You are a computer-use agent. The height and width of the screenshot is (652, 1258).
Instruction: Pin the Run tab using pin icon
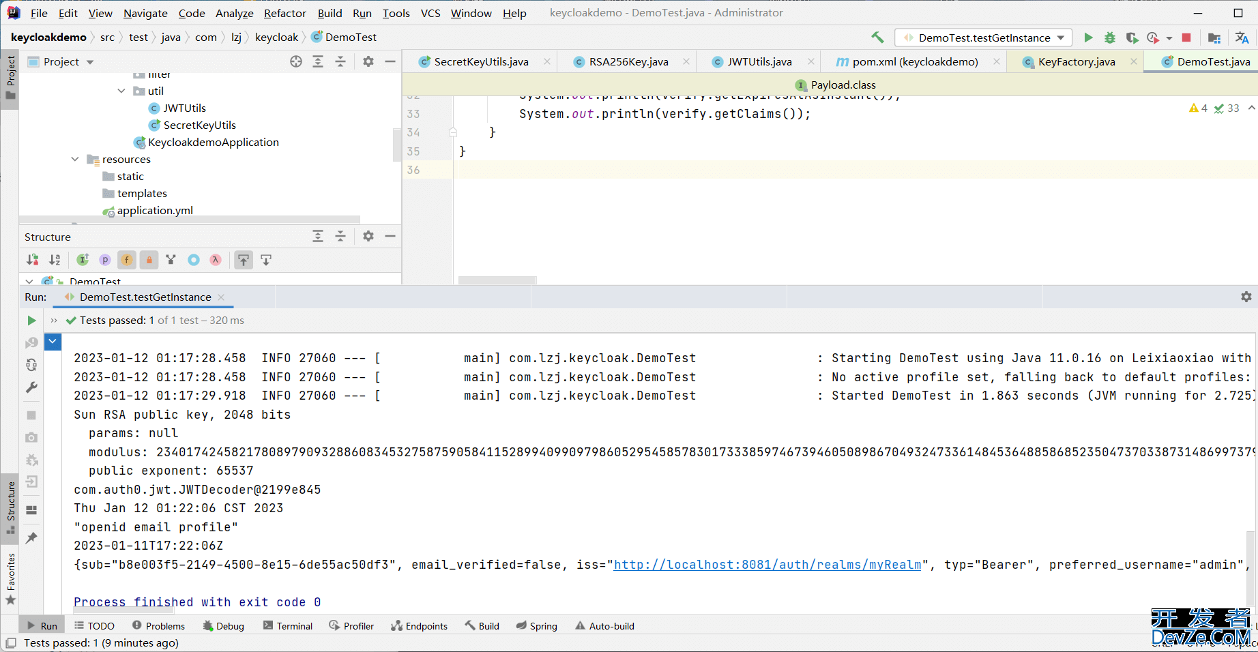(x=31, y=538)
